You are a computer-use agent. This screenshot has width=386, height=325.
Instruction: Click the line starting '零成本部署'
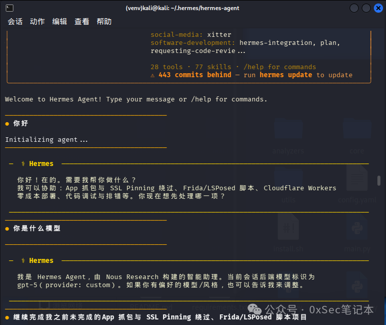click(121, 196)
